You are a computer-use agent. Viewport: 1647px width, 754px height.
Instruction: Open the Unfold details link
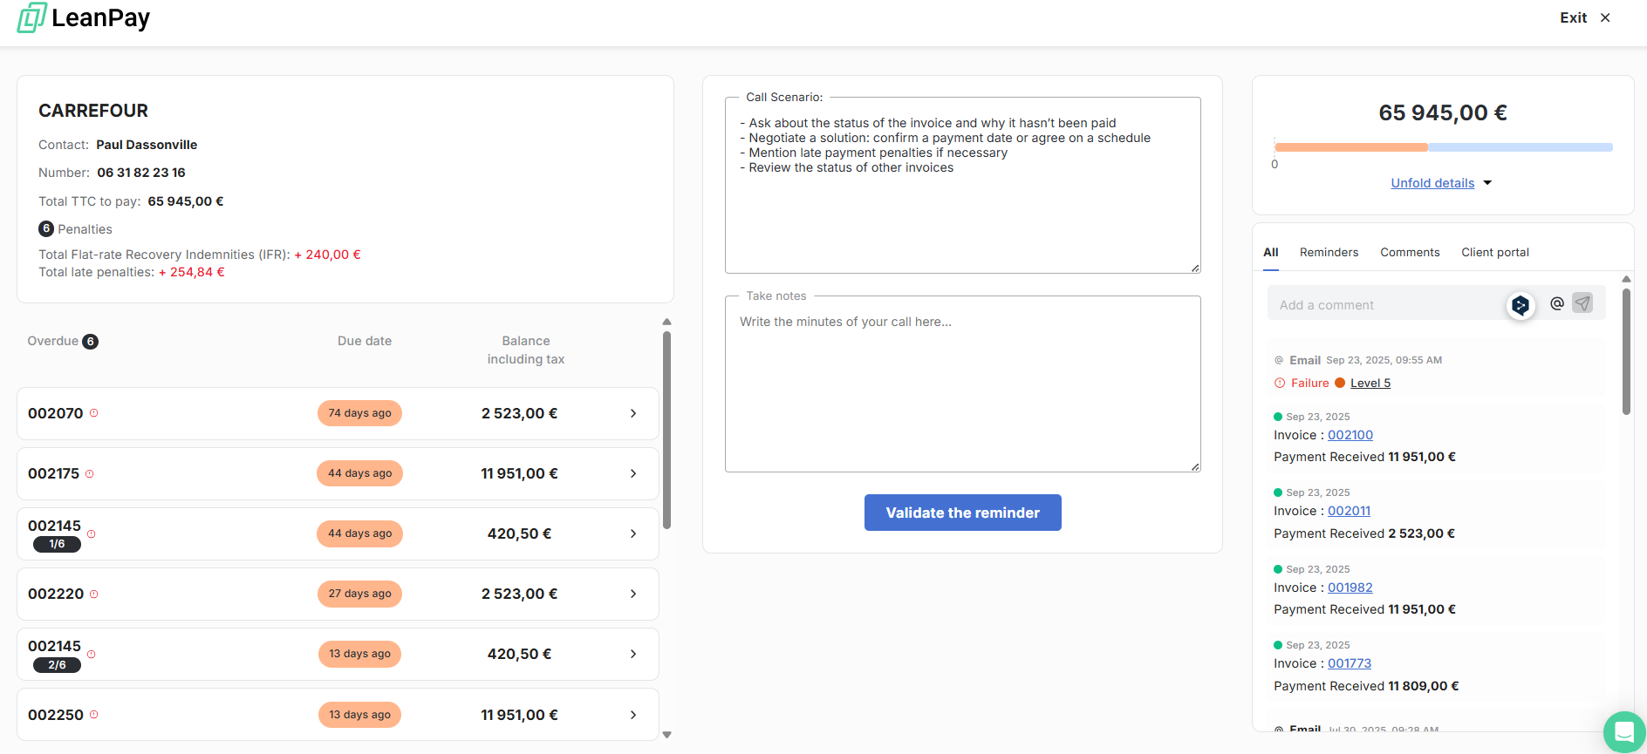[x=1432, y=183]
